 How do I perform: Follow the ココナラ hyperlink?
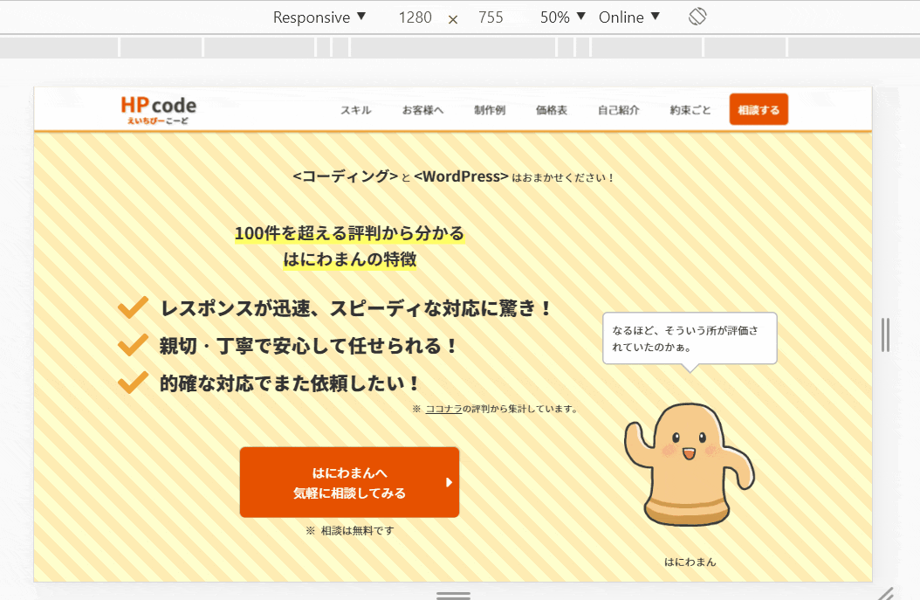coord(443,409)
